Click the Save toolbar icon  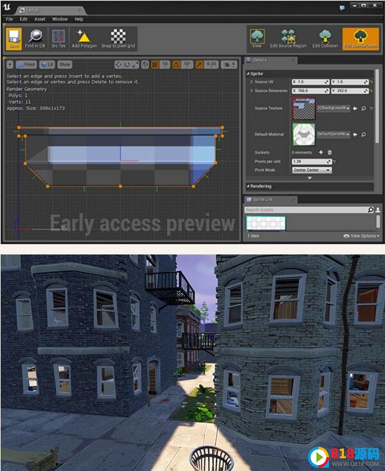coord(13,39)
